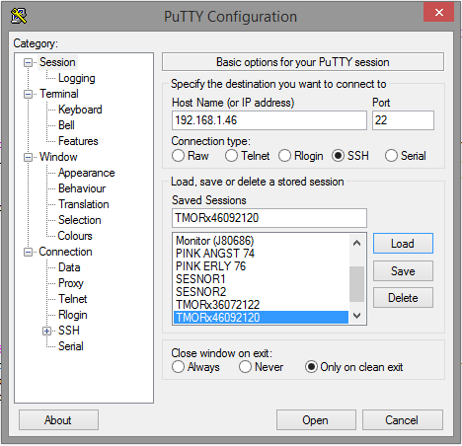Select Logging under Session

77,78
